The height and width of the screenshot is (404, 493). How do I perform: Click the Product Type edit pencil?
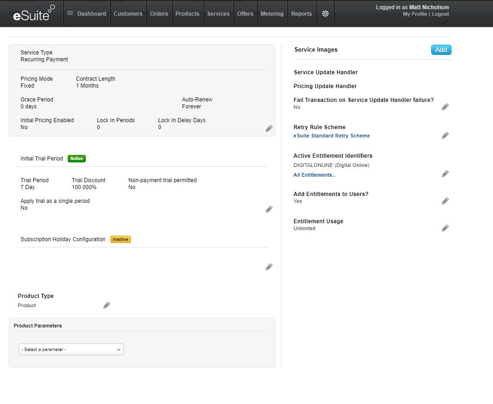(107, 305)
